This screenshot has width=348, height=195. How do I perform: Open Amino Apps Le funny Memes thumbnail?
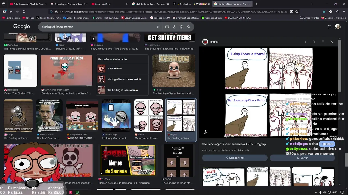pyautogui.click(x=116, y=115)
